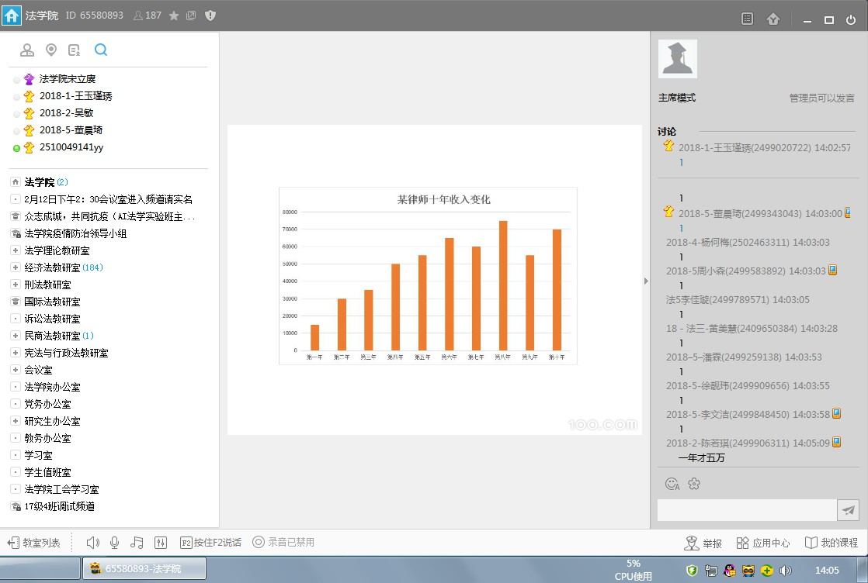
Task: Open the music note accompaniment icon
Action: pos(137,543)
